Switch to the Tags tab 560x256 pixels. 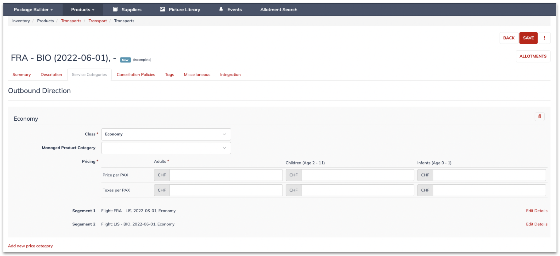[x=169, y=74]
